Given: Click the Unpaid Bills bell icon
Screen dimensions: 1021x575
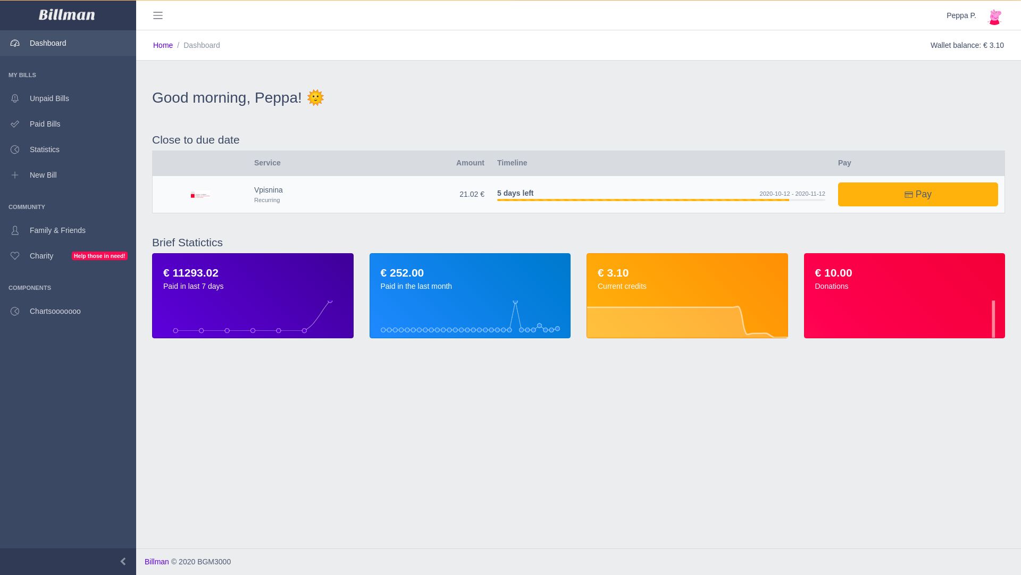Looking at the screenshot, I should (x=15, y=98).
